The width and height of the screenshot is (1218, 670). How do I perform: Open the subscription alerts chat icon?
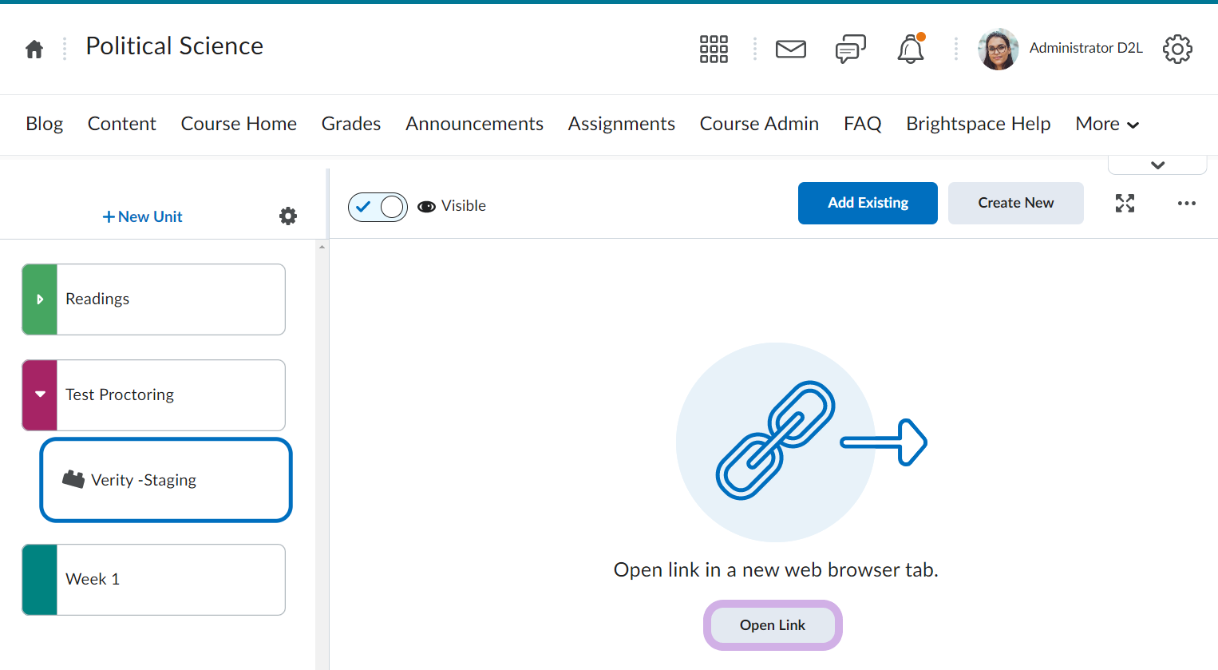pos(851,49)
